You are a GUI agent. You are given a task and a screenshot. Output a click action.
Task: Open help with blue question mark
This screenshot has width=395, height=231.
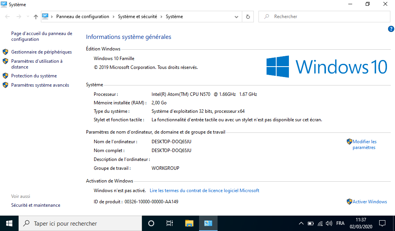pyautogui.click(x=391, y=29)
